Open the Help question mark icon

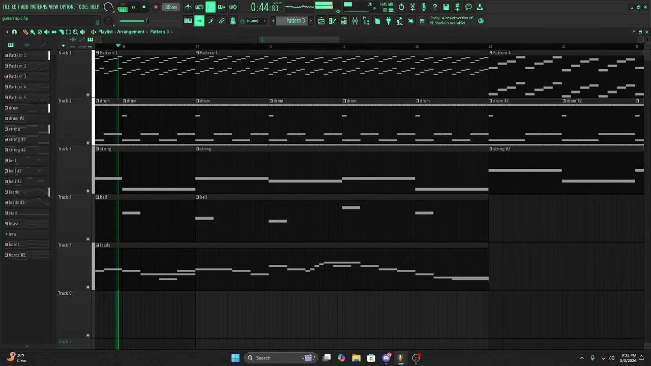point(435,7)
